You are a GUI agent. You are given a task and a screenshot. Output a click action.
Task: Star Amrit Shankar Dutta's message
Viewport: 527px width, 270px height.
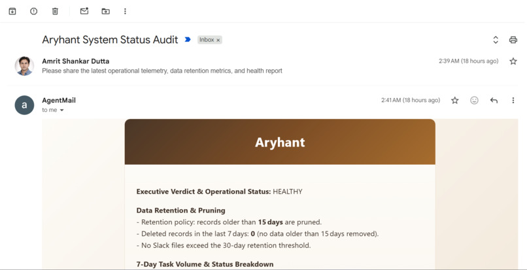[x=513, y=61]
